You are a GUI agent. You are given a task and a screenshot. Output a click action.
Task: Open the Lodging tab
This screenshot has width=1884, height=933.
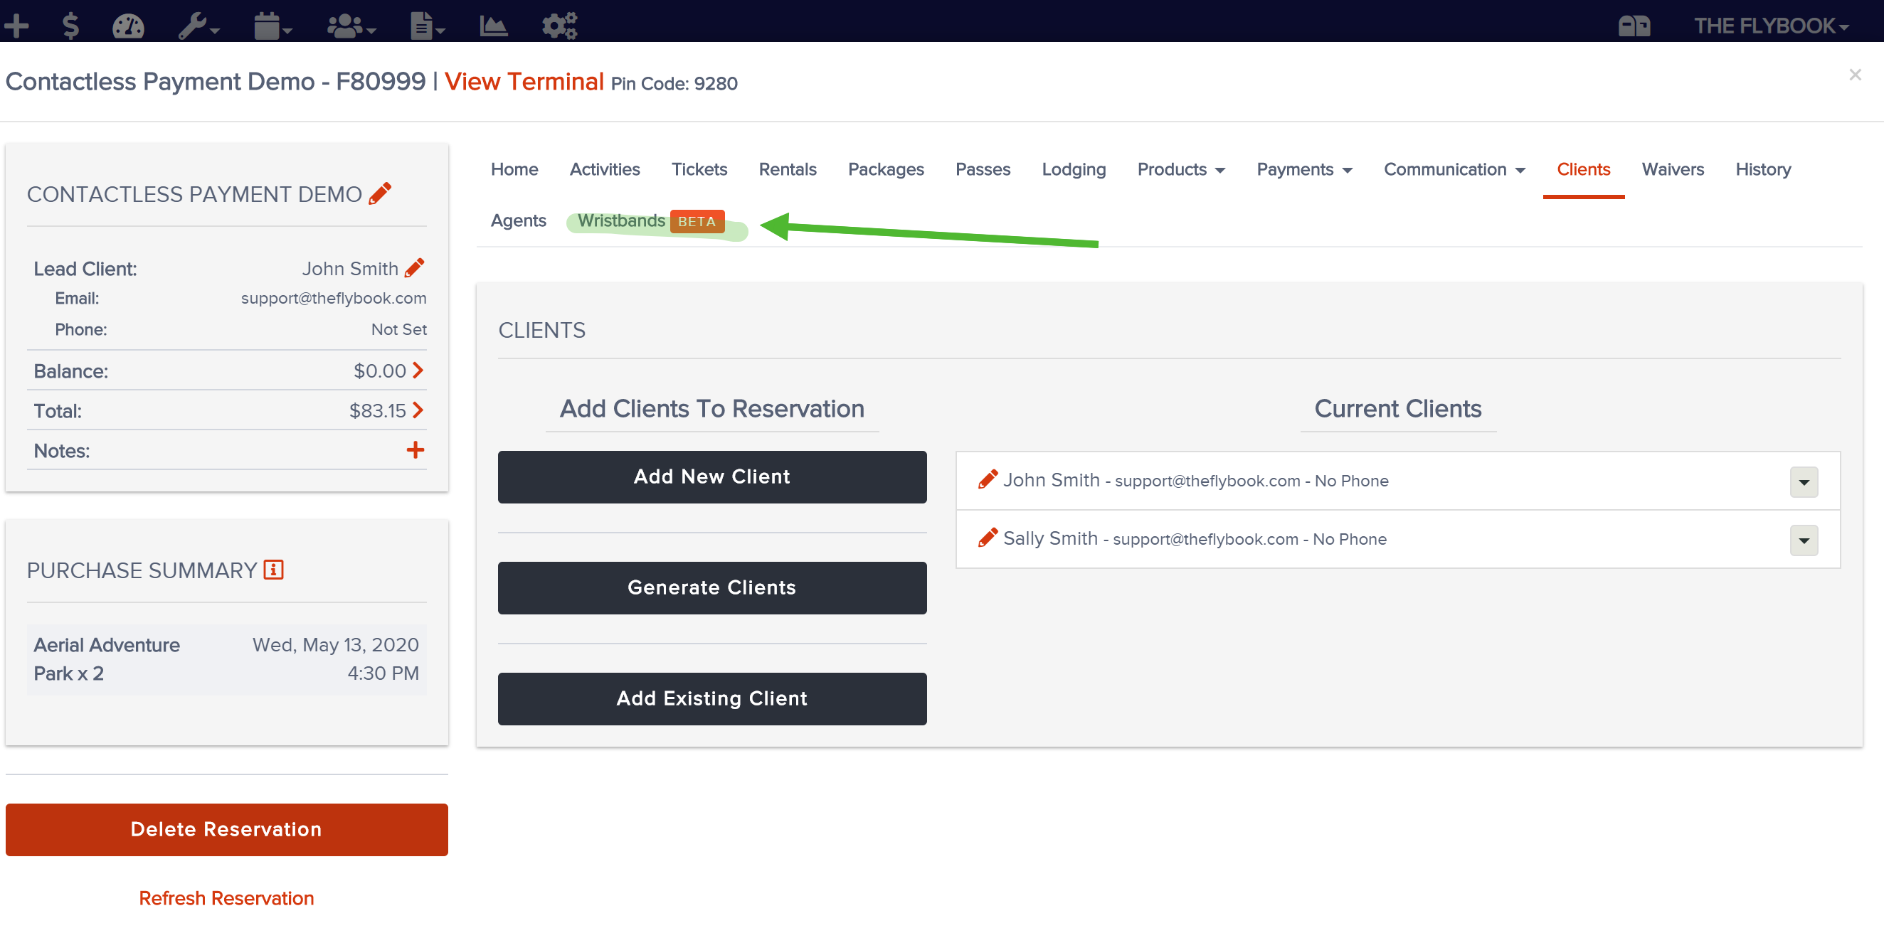pyautogui.click(x=1074, y=169)
